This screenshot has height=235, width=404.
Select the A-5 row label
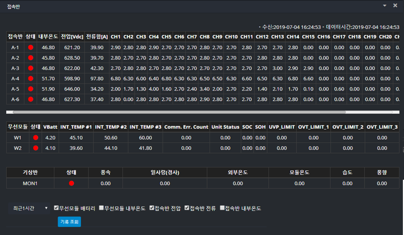(15, 89)
